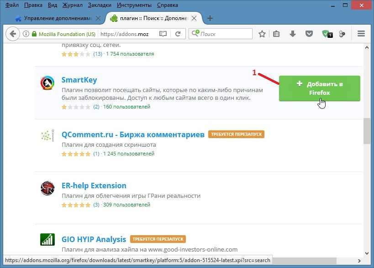Select the плагин :: Поиск :: Дополнения tab
This screenshot has width=374, height=268.
(x=153, y=18)
